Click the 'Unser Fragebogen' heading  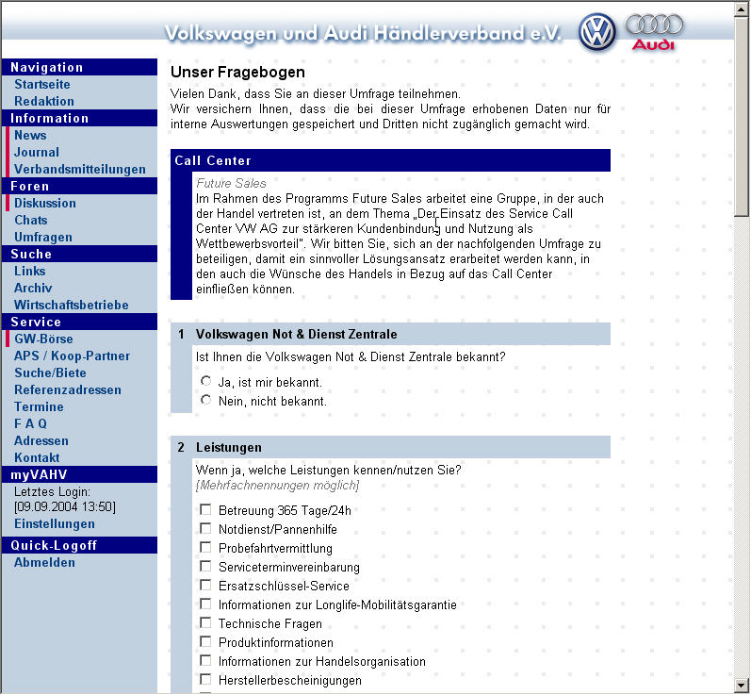click(237, 72)
